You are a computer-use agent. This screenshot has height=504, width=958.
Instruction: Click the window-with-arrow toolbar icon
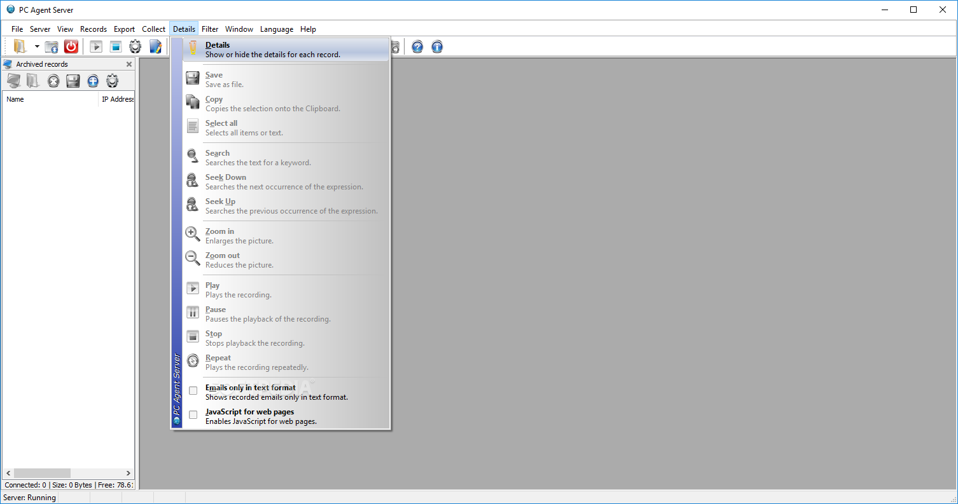coord(52,46)
